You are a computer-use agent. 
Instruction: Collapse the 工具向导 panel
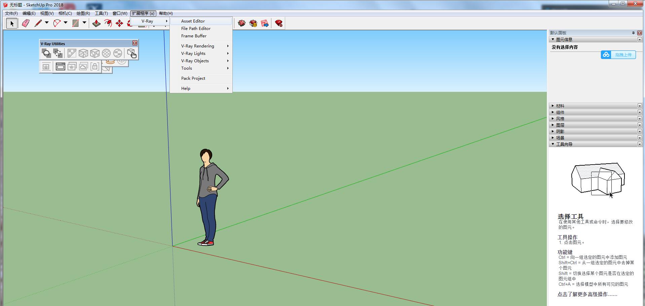[564, 144]
